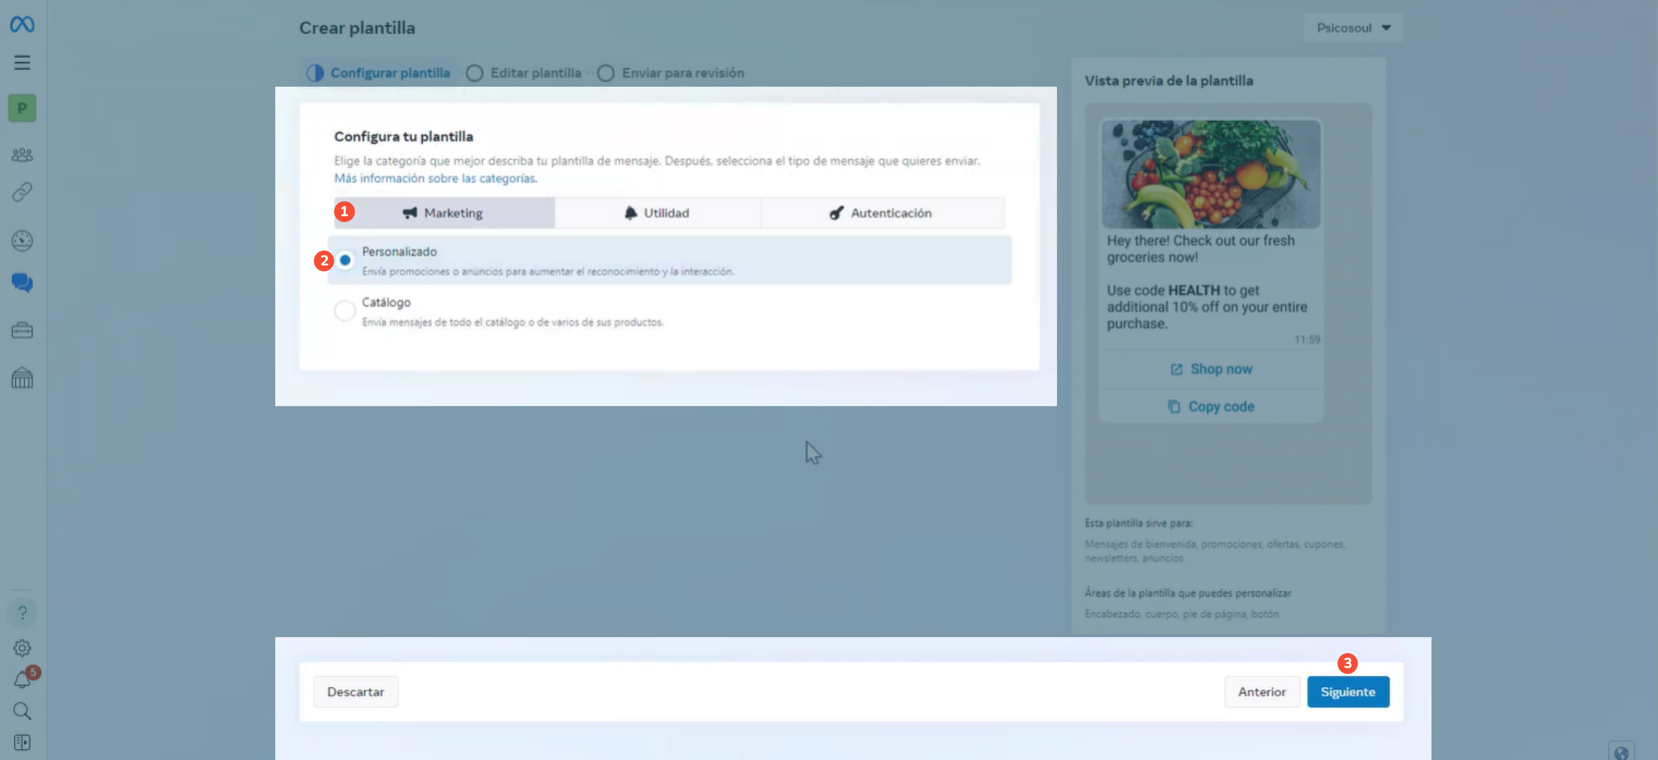Viewport: 1658px width, 760px height.
Task: Select the Autenticación category tab
Action: 883,213
